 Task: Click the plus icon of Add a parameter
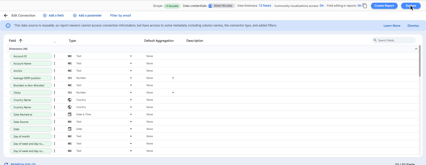tap(75, 15)
